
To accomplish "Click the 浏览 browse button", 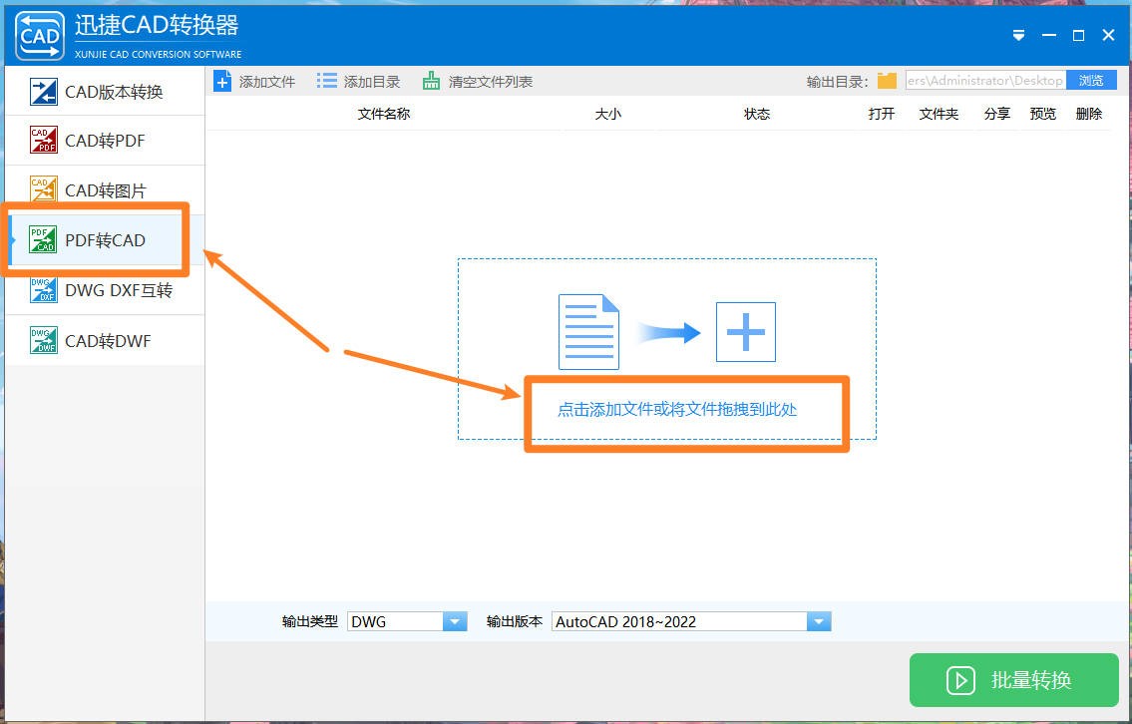I will pos(1092,80).
